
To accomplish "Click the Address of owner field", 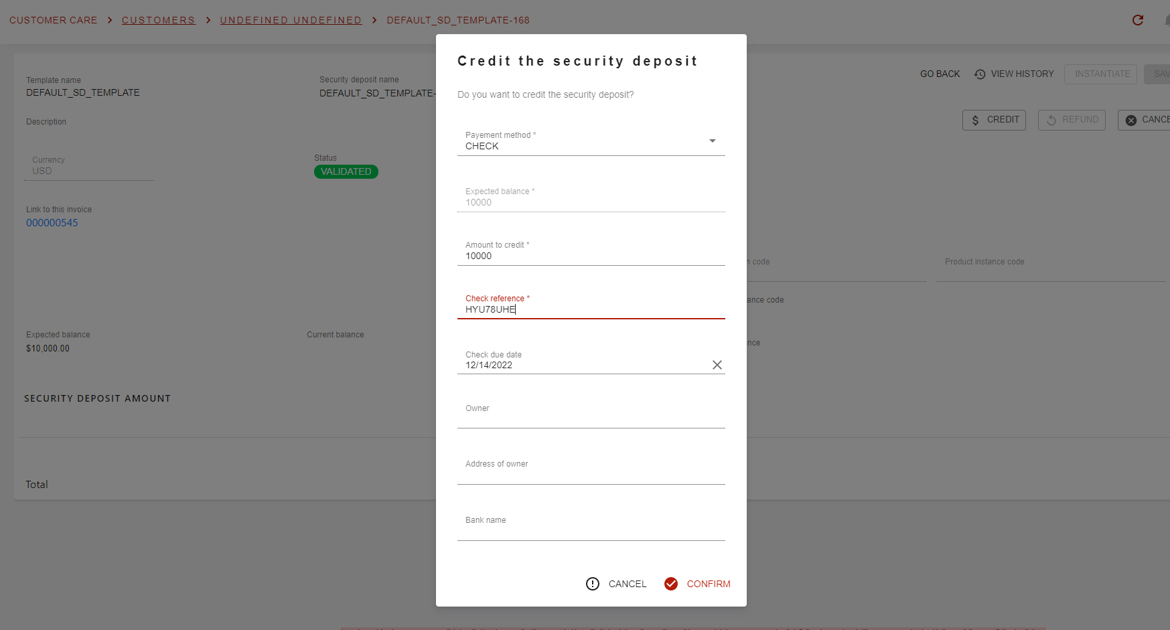I will click(x=591, y=471).
